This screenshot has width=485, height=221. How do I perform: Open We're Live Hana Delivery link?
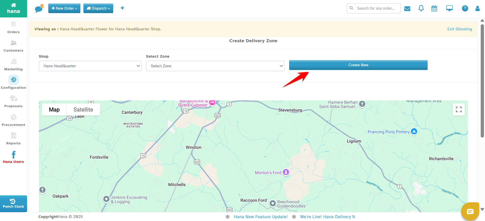tap(328, 217)
